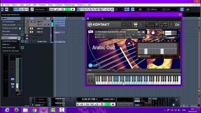Open Bloc-notes inspector section
201x113 pixels.
click(x=6, y=31)
